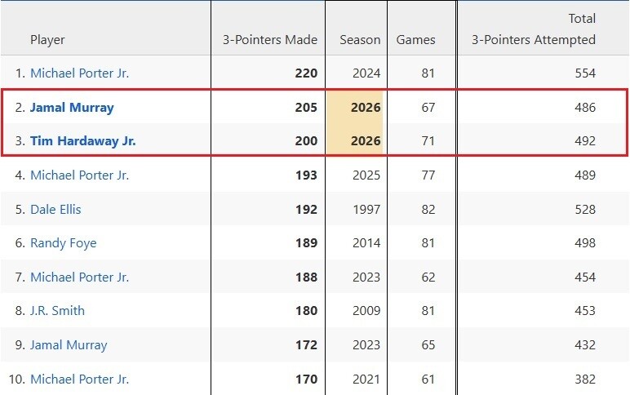Open Dale Ellis player link
Screen dimensions: 630x395
coord(55,210)
